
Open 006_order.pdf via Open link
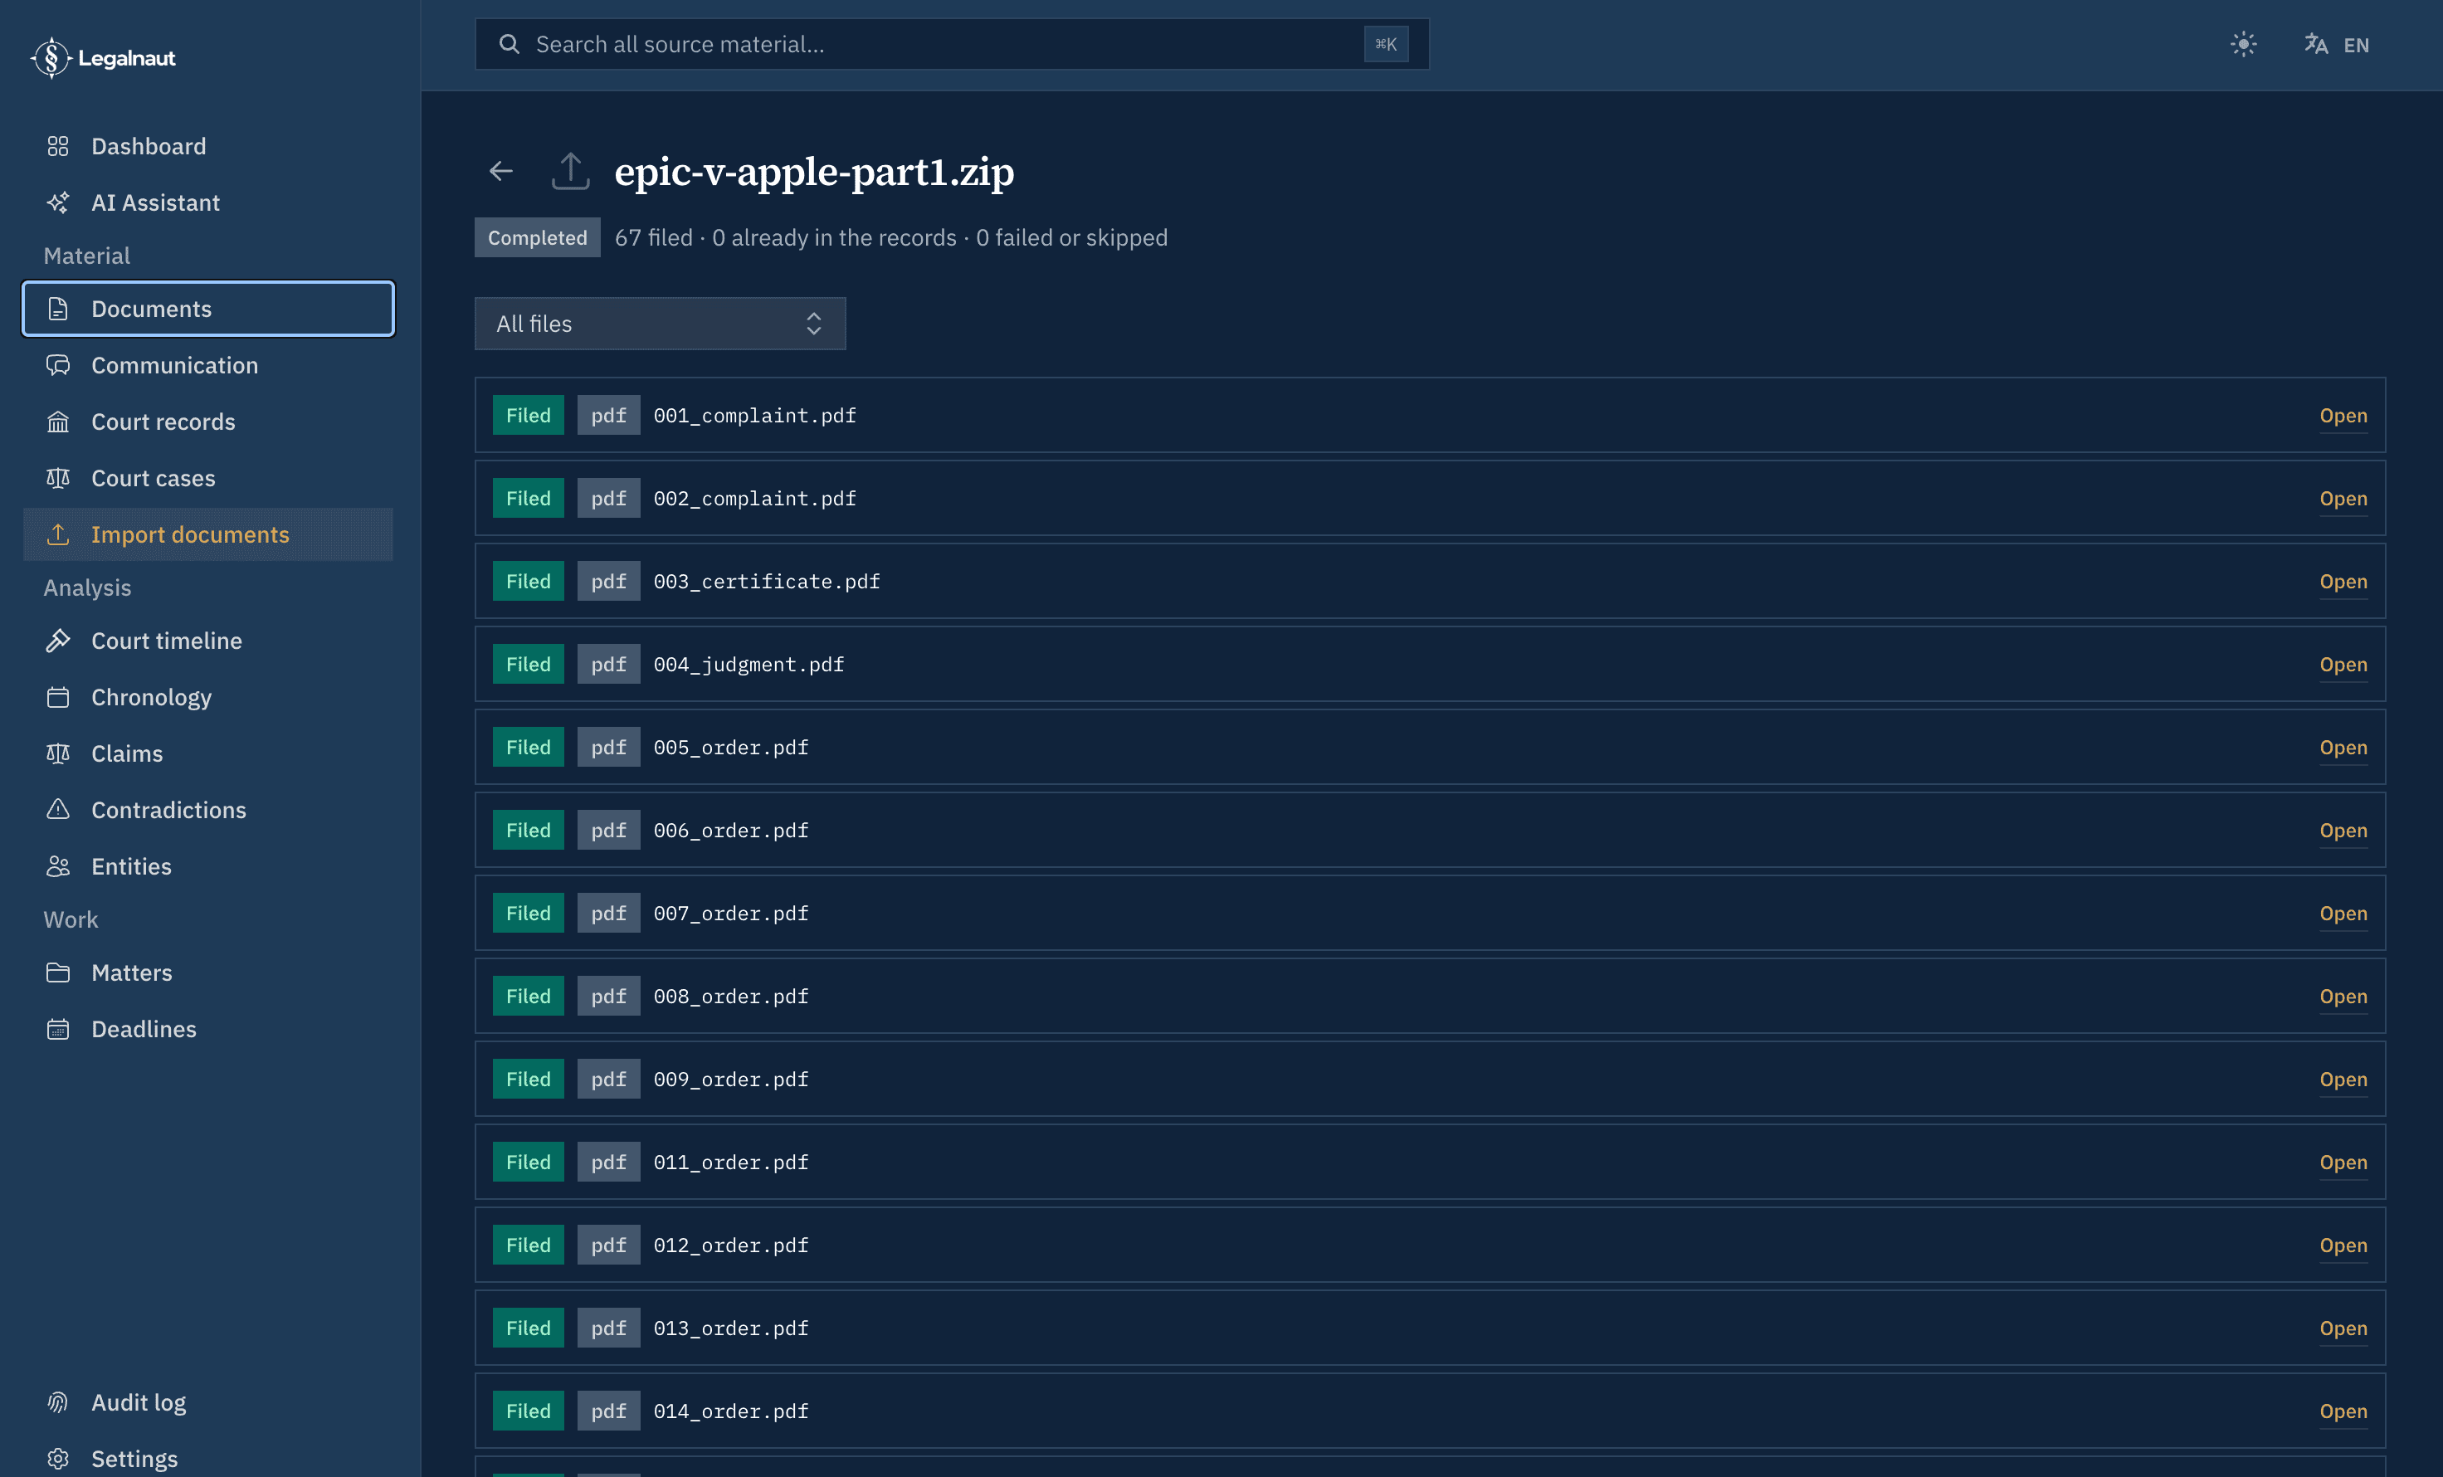(2343, 830)
